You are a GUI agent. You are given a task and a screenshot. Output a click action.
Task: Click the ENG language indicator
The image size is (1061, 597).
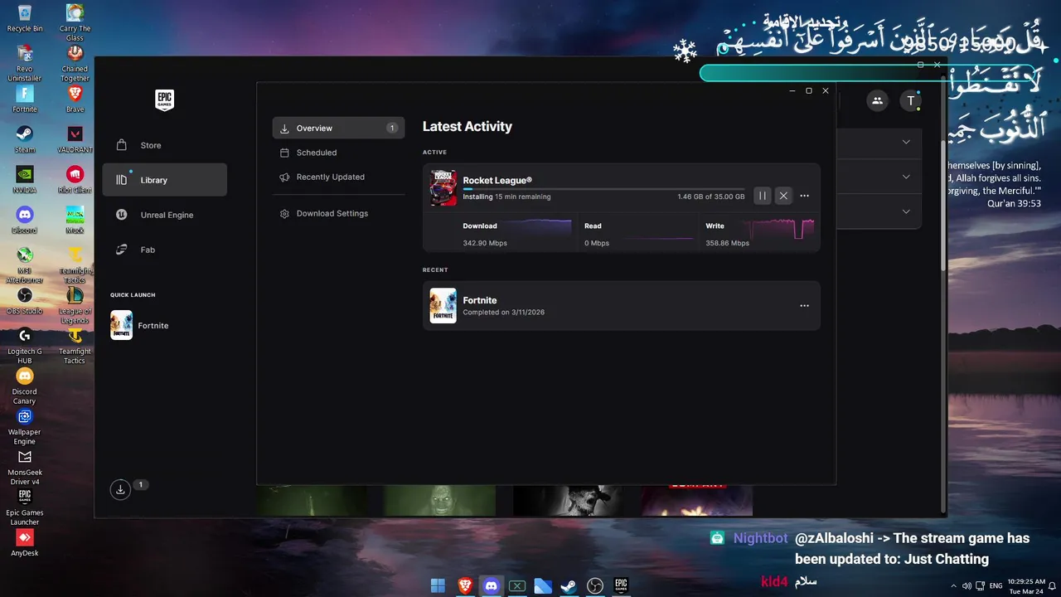pyautogui.click(x=996, y=586)
